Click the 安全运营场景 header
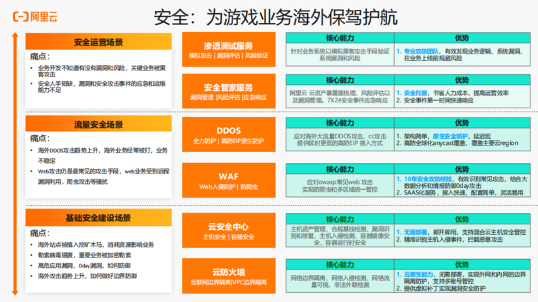This screenshot has height=302, width=538. (x=99, y=41)
